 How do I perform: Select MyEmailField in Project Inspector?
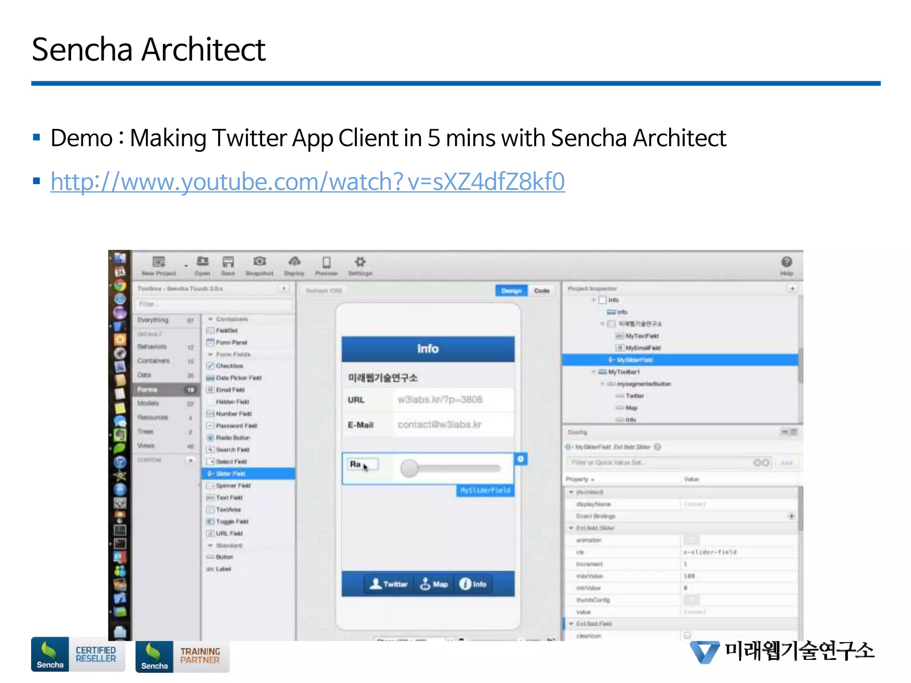pyautogui.click(x=638, y=348)
